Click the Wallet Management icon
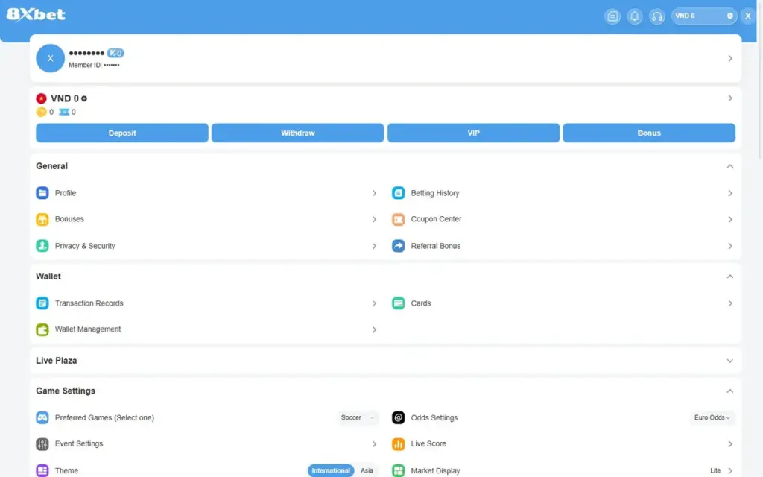Viewport: 763px width, 477px height. coord(42,329)
